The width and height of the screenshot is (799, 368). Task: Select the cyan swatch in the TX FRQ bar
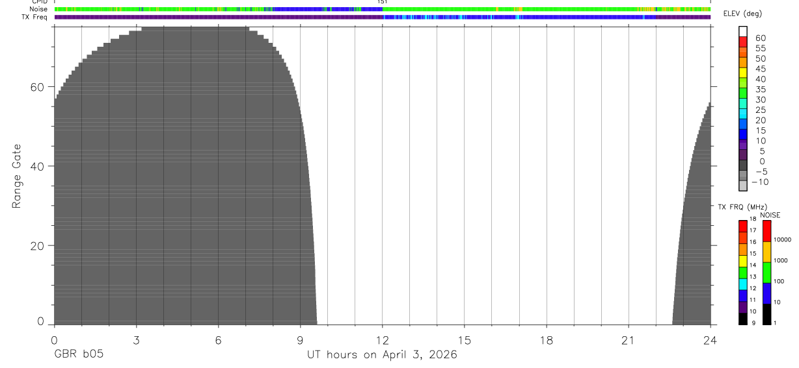click(743, 284)
